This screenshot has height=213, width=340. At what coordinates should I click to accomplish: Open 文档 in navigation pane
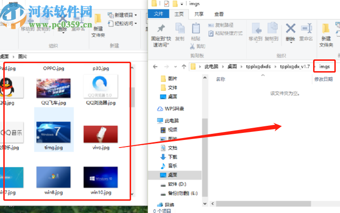pyautogui.click(x=169, y=148)
